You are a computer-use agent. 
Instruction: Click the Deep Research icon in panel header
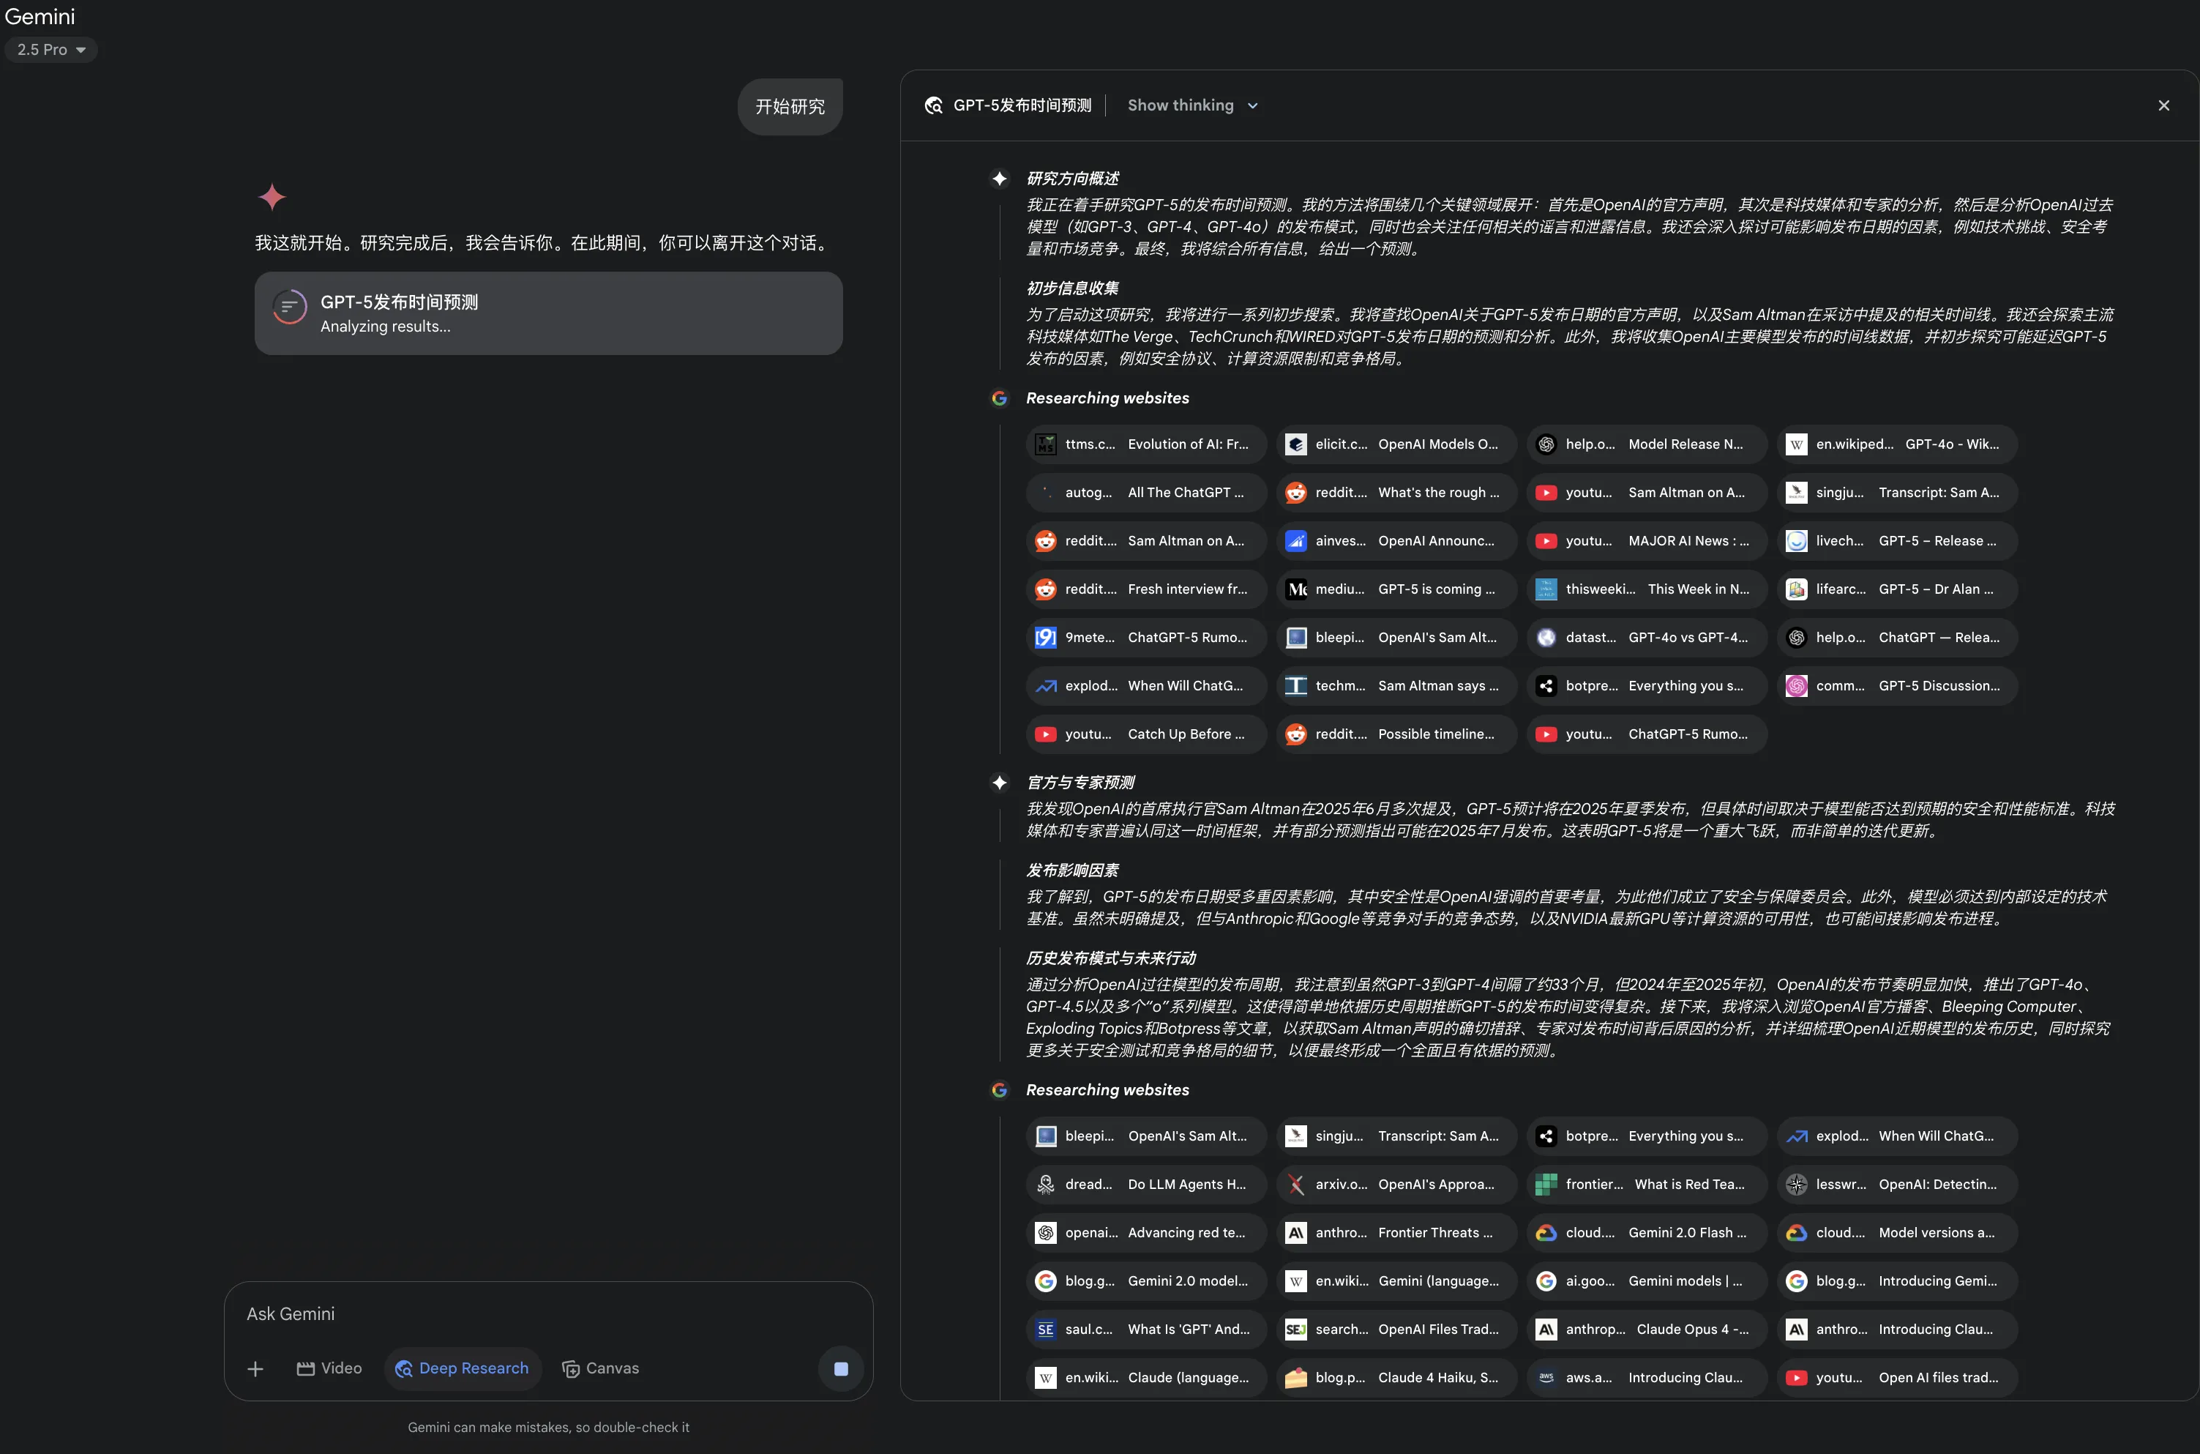(x=934, y=105)
